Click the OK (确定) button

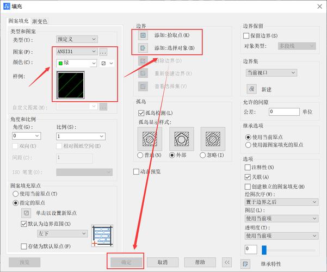pyautogui.click(x=126, y=262)
